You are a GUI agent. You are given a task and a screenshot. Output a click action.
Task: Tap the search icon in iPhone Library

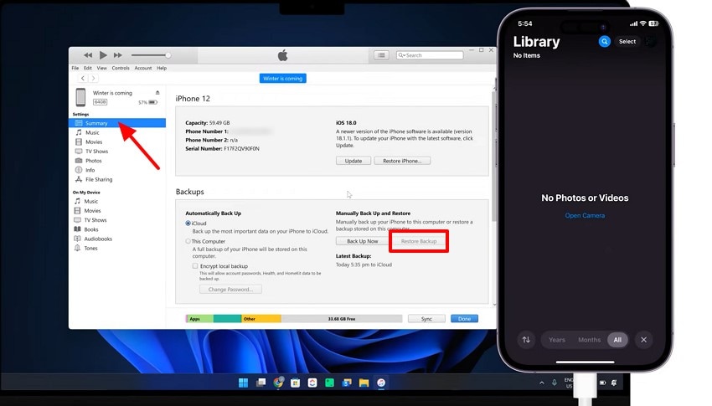pyautogui.click(x=604, y=41)
